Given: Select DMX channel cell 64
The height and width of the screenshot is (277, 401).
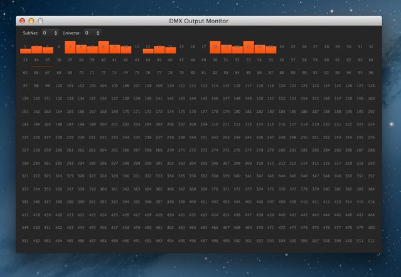Looking at the screenshot, I should [x=371, y=60].
